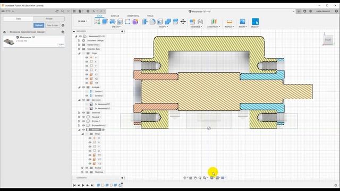Select the New Component tool
Viewport: 340px width, 191px height.
[192, 21]
